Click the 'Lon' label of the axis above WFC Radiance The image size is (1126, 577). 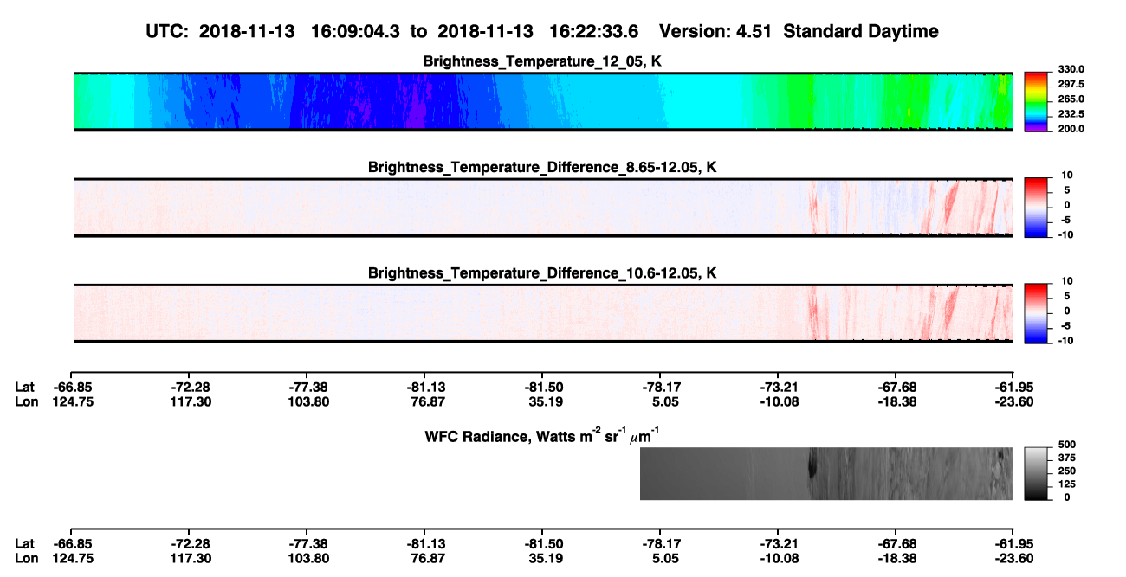[x=26, y=401]
